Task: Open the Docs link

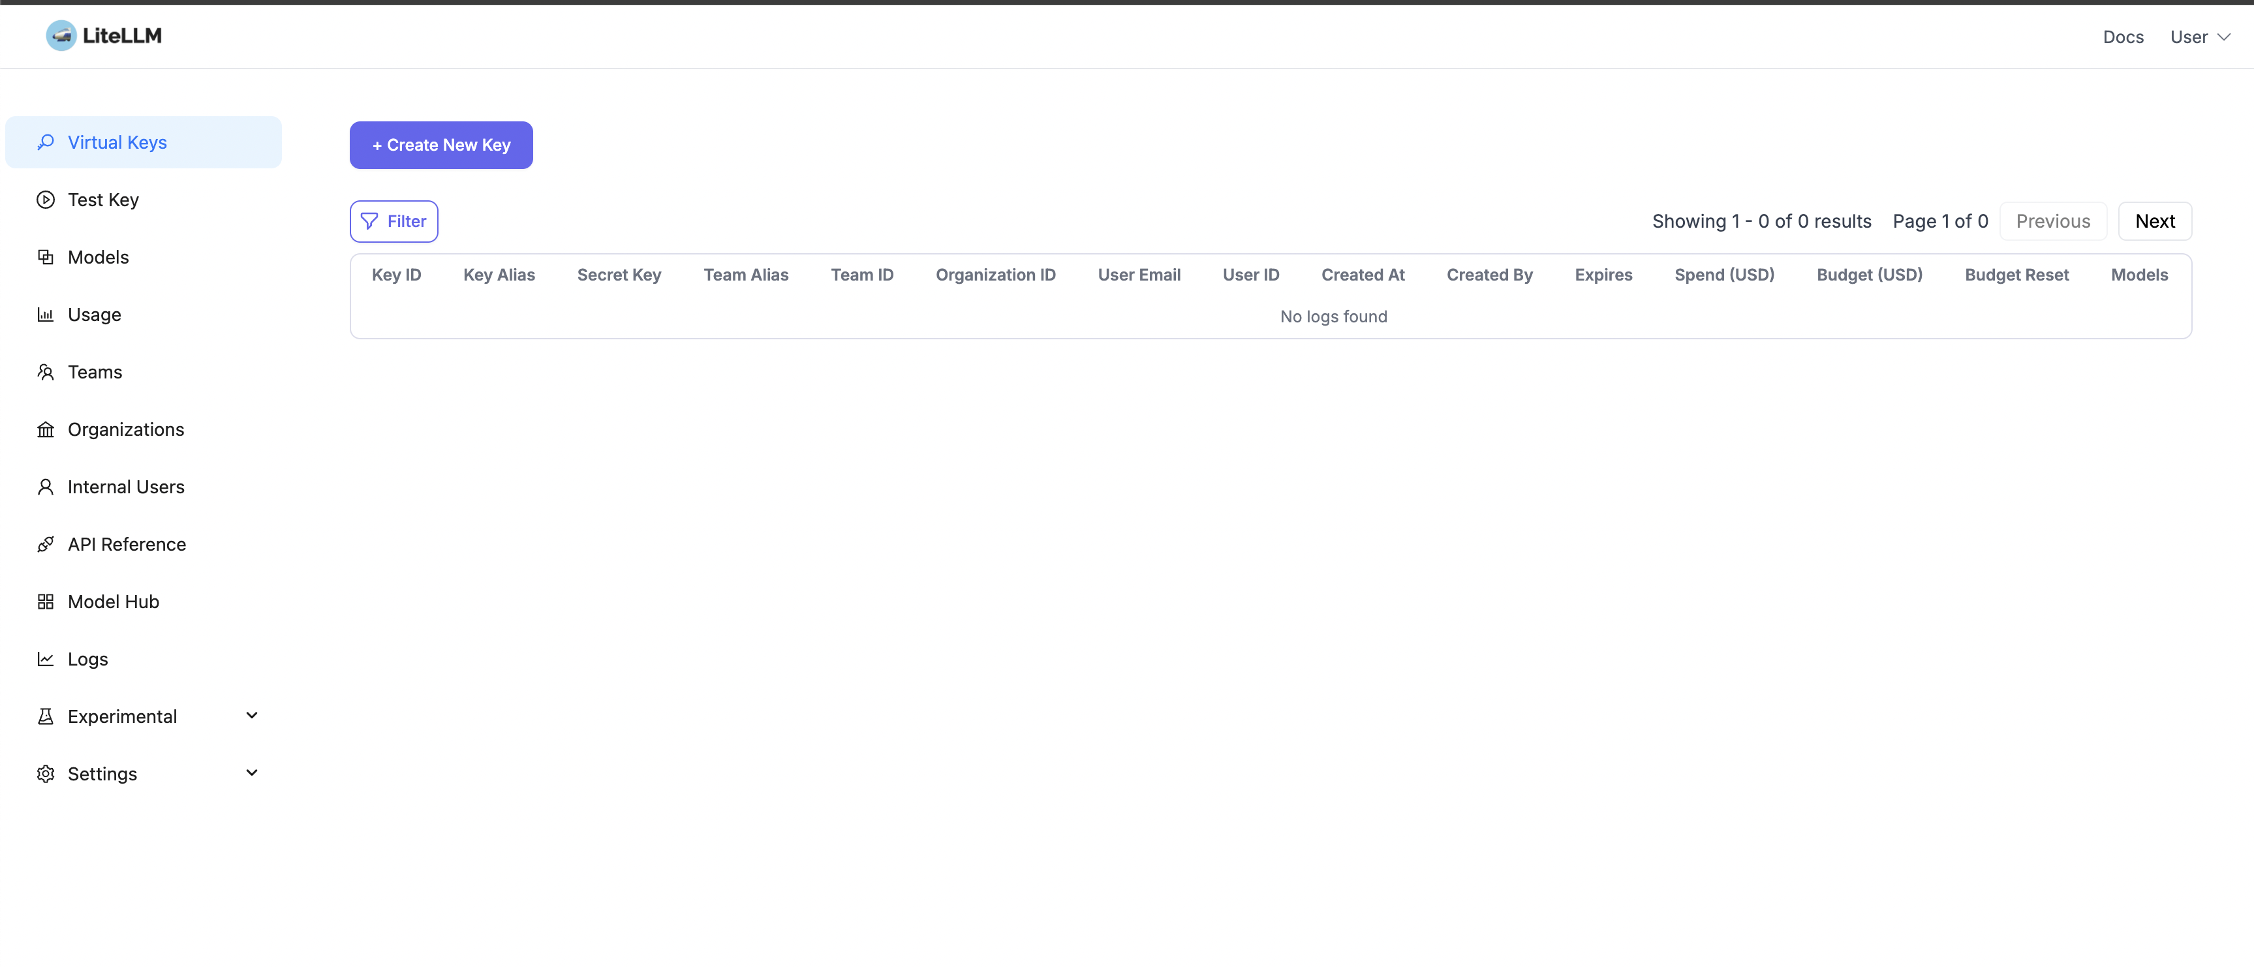Action: [2123, 37]
